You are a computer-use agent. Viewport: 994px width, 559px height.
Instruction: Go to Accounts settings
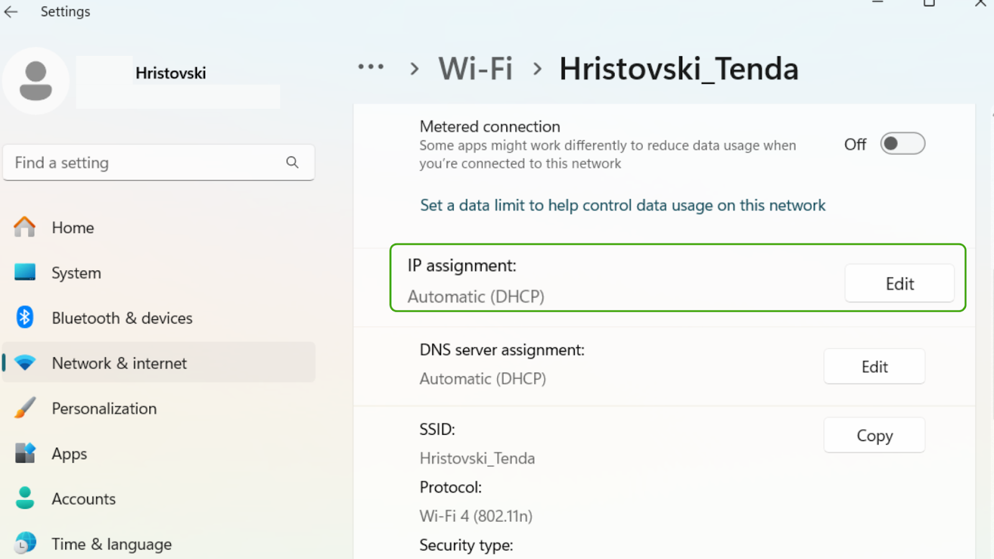[x=159, y=499]
